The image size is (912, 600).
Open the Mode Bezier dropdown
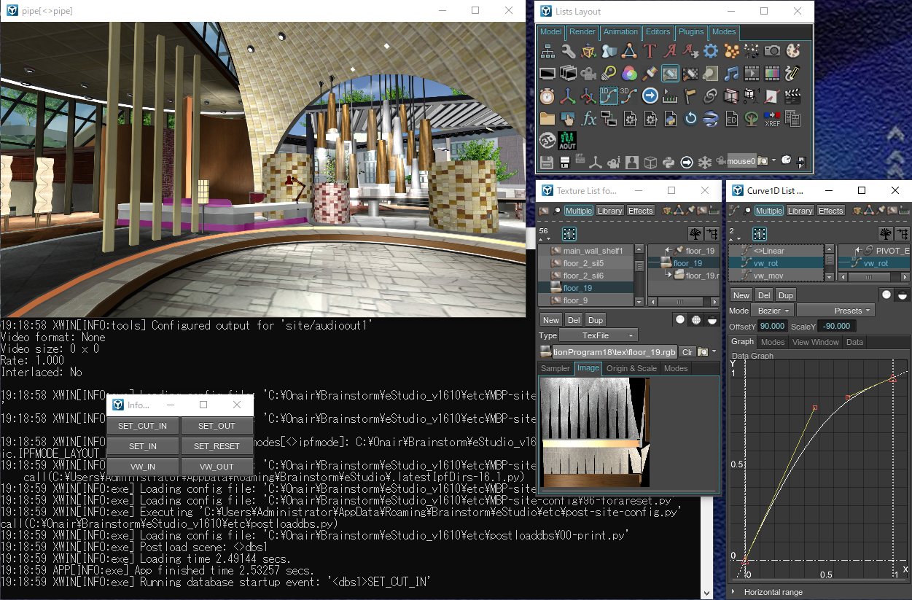point(773,311)
